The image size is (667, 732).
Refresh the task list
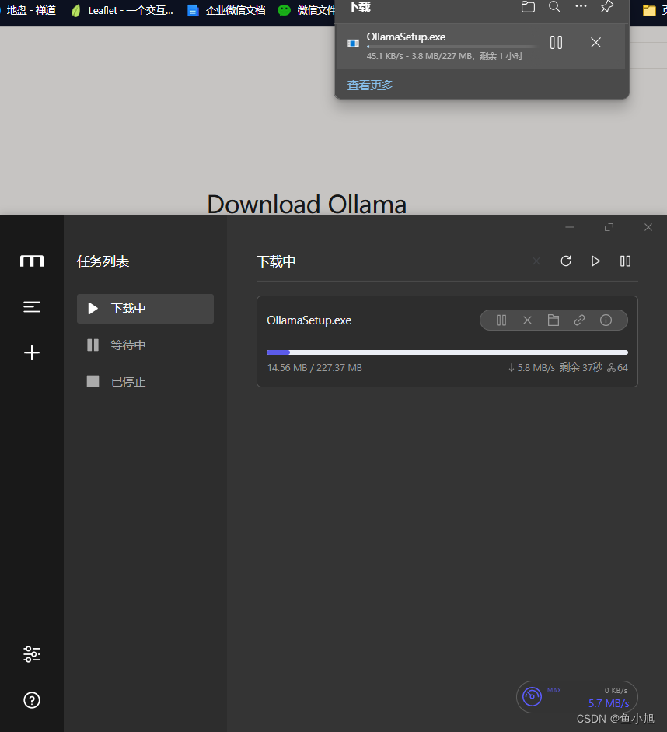pyautogui.click(x=566, y=261)
